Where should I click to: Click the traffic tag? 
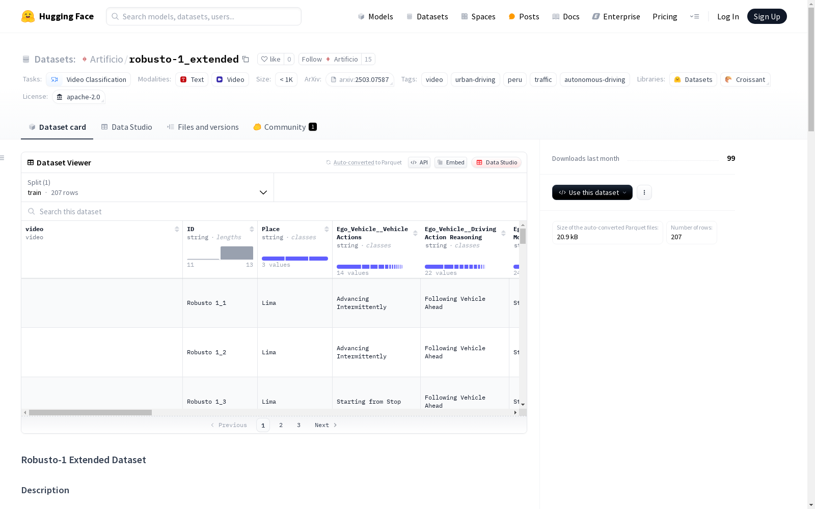pos(543,79)
